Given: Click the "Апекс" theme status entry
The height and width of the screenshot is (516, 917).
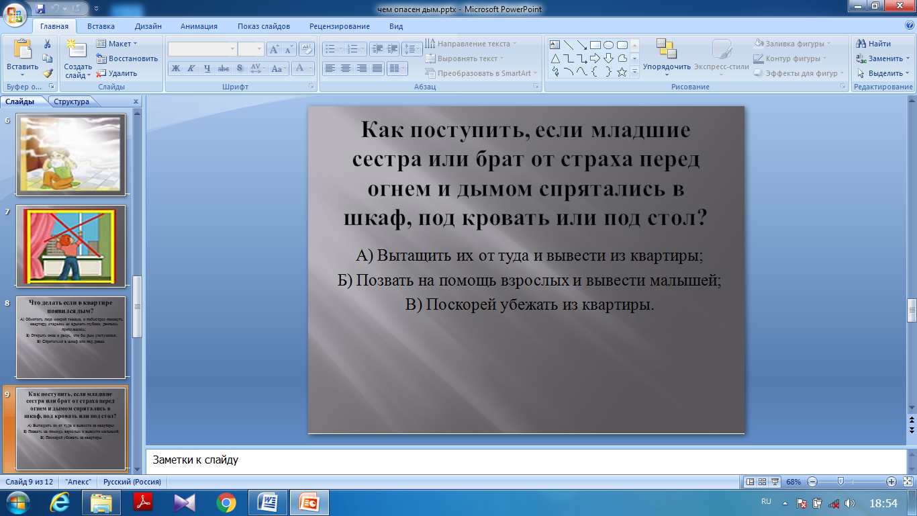Looking at the screenshot, I should tap(80, 482).
